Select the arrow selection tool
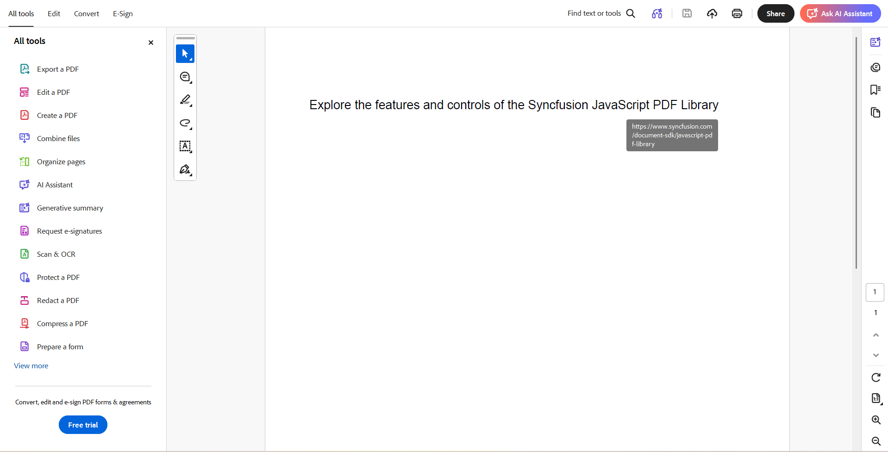This screenshot has height=452, width=888. point(185,54)
